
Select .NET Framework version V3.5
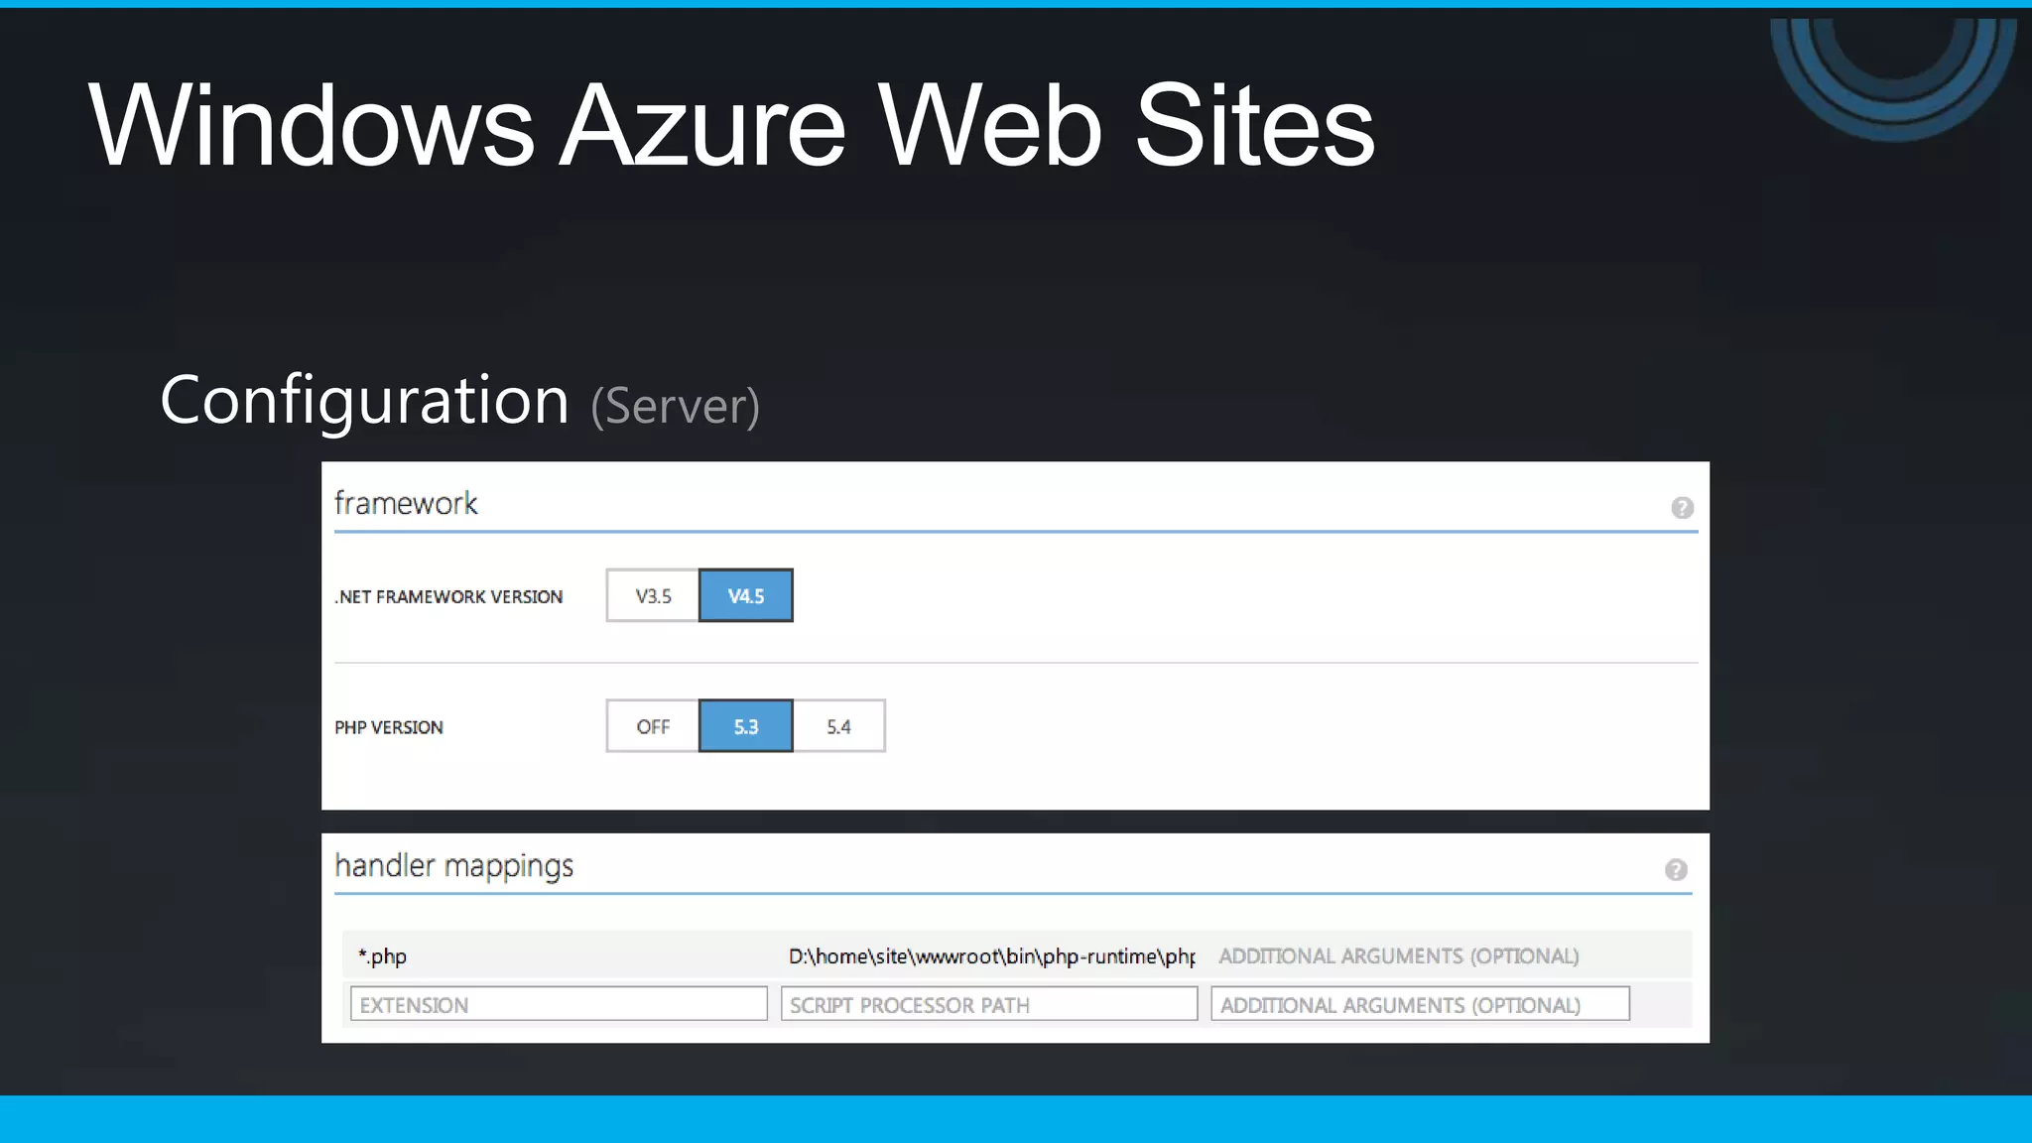653,595
